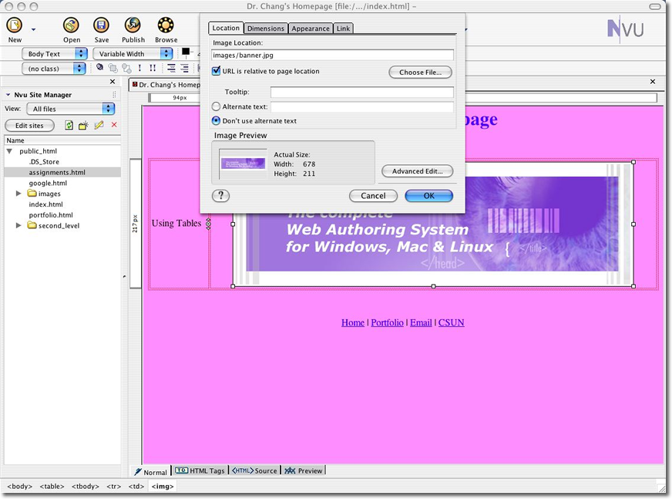Click the Name column header
This screenshot has height=499, width=672.
tap(62, 140)
